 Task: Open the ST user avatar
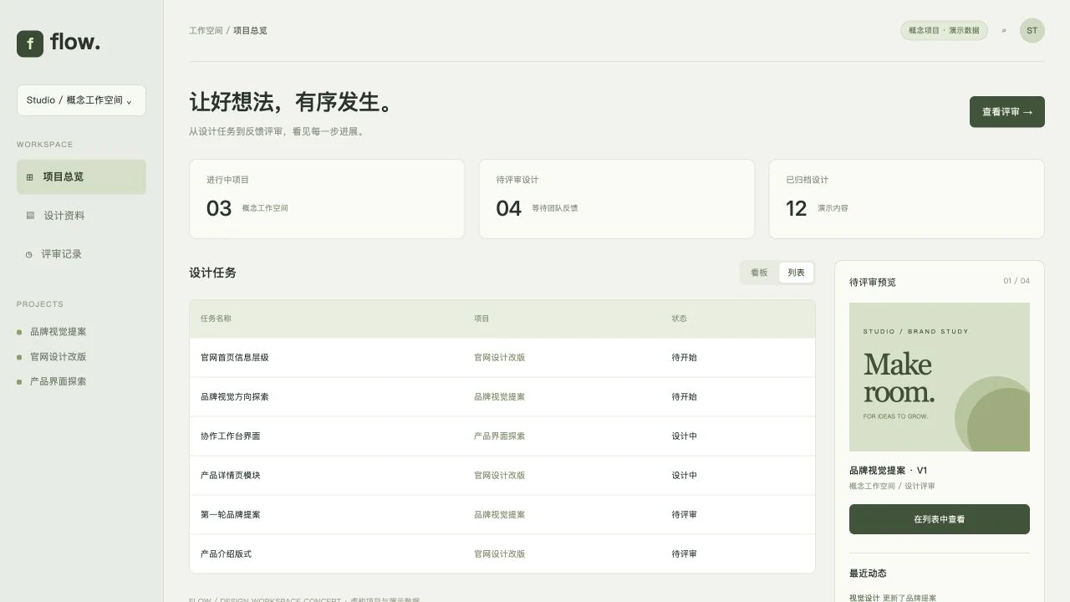point(1032,31)
